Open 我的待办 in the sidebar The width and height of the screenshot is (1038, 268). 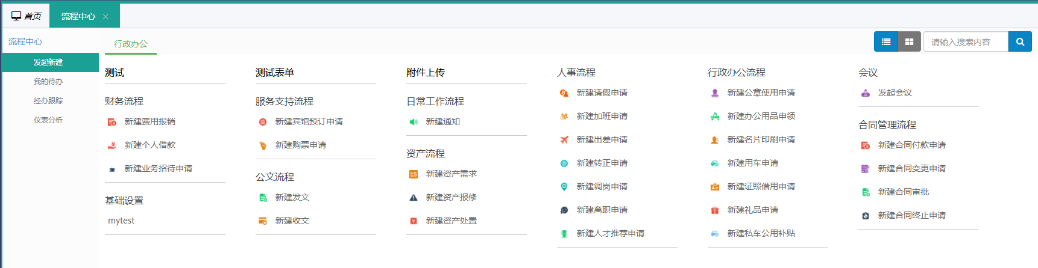coord(48,82)
